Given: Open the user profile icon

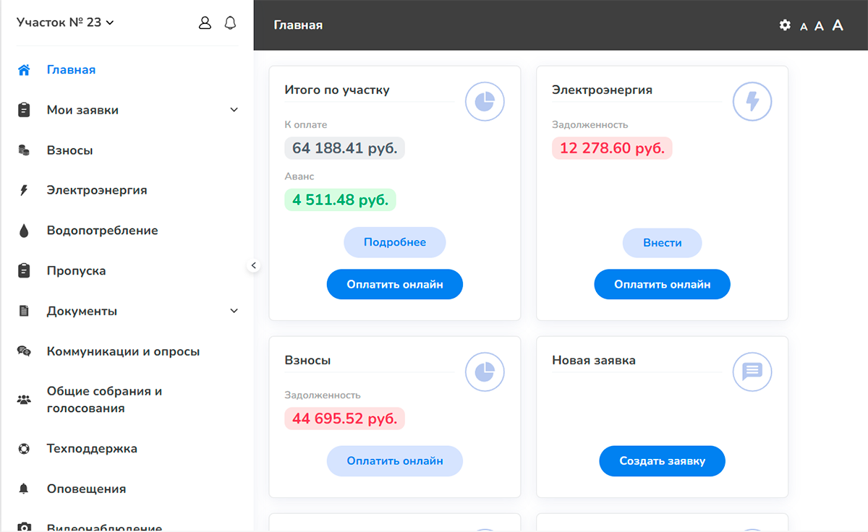Looking at the screenshot, I should coord(205,23).
